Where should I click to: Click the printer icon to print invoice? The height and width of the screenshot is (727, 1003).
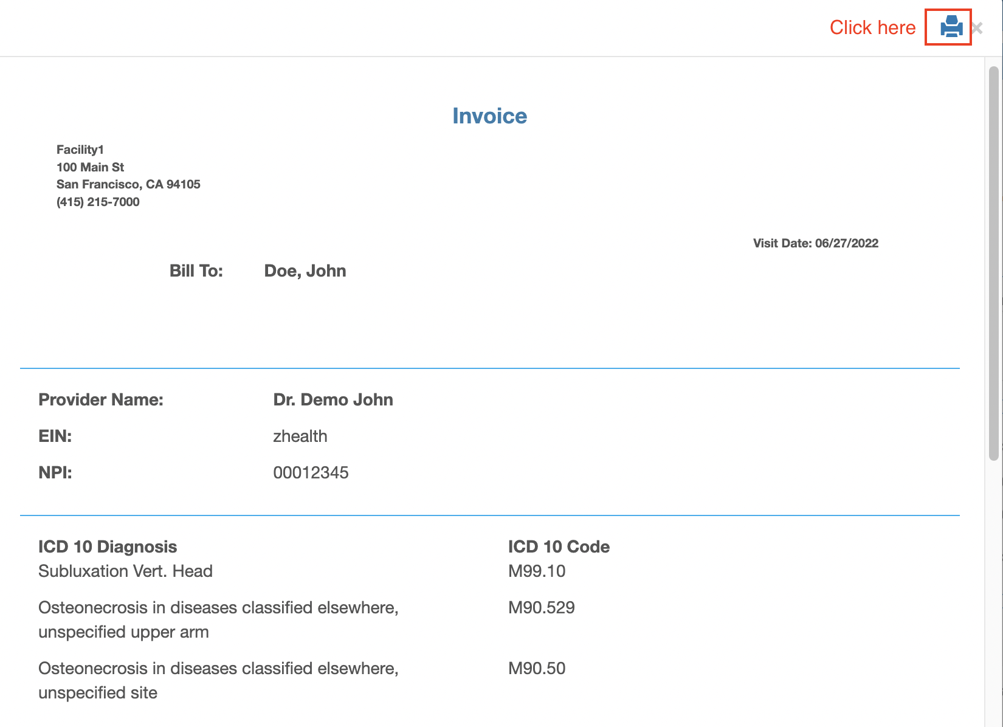[x=951, y=27]
